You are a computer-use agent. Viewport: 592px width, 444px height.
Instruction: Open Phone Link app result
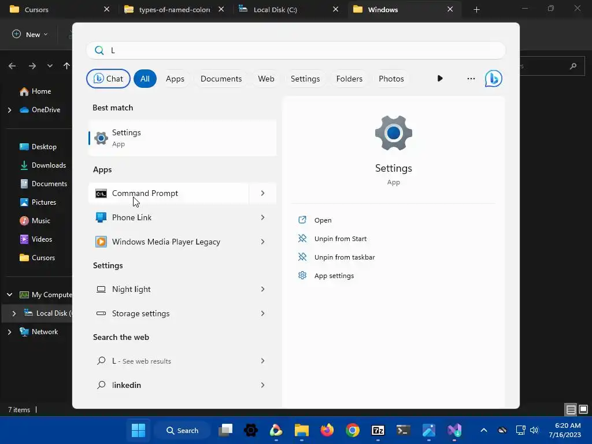(x=168, y=217)
